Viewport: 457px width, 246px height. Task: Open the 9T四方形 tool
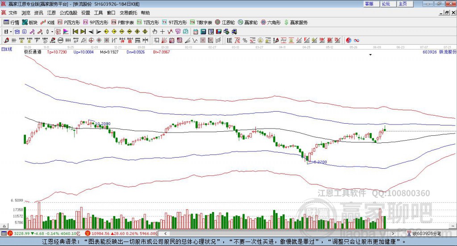point(174,22)
